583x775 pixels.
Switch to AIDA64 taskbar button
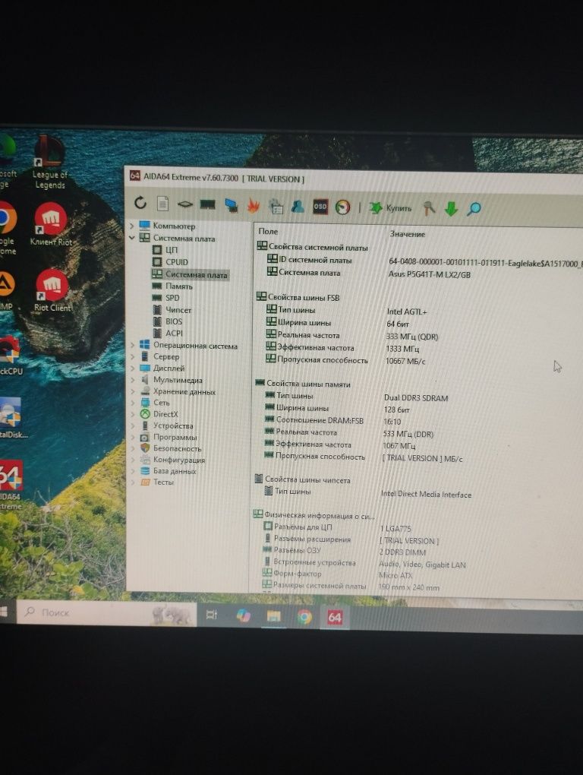click(x=335, y=617)
